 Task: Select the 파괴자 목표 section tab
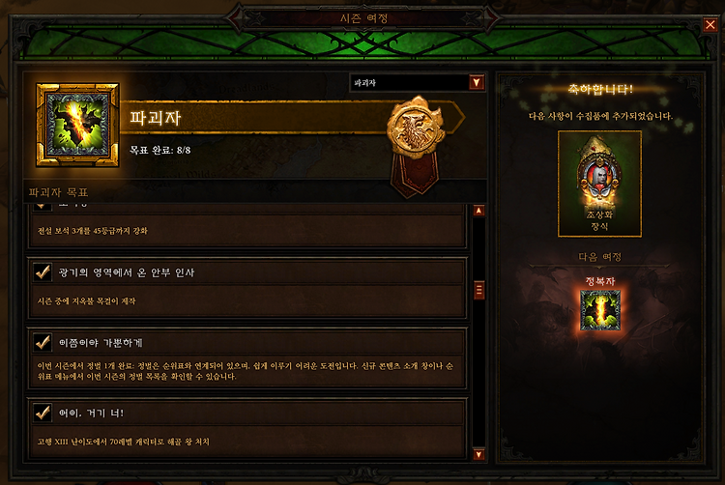pos(59,192)
